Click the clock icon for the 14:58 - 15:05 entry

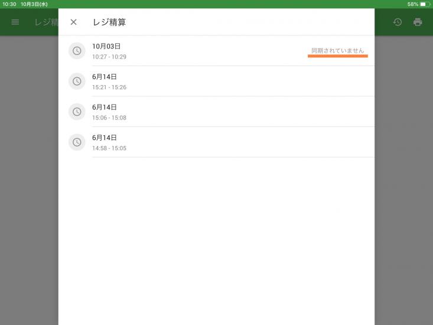77,142
